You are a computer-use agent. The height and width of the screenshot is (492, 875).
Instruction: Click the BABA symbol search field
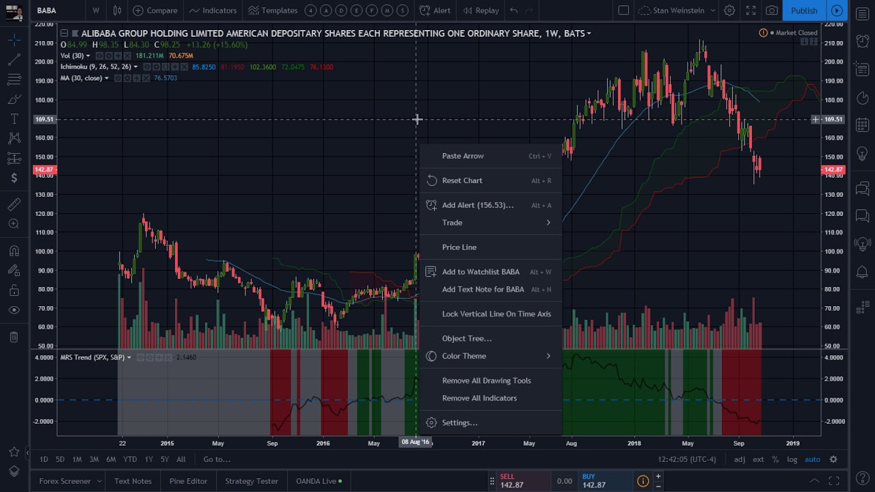point(57,10)
